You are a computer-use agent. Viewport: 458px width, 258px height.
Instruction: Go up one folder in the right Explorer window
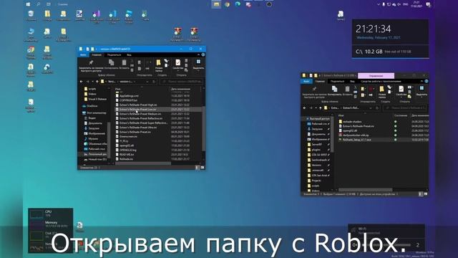point(321,108)
